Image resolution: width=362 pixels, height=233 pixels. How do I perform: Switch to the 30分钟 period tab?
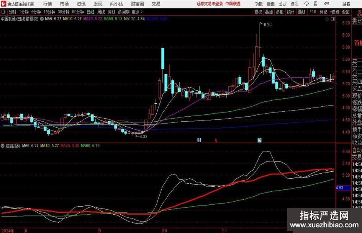(64, 12)
